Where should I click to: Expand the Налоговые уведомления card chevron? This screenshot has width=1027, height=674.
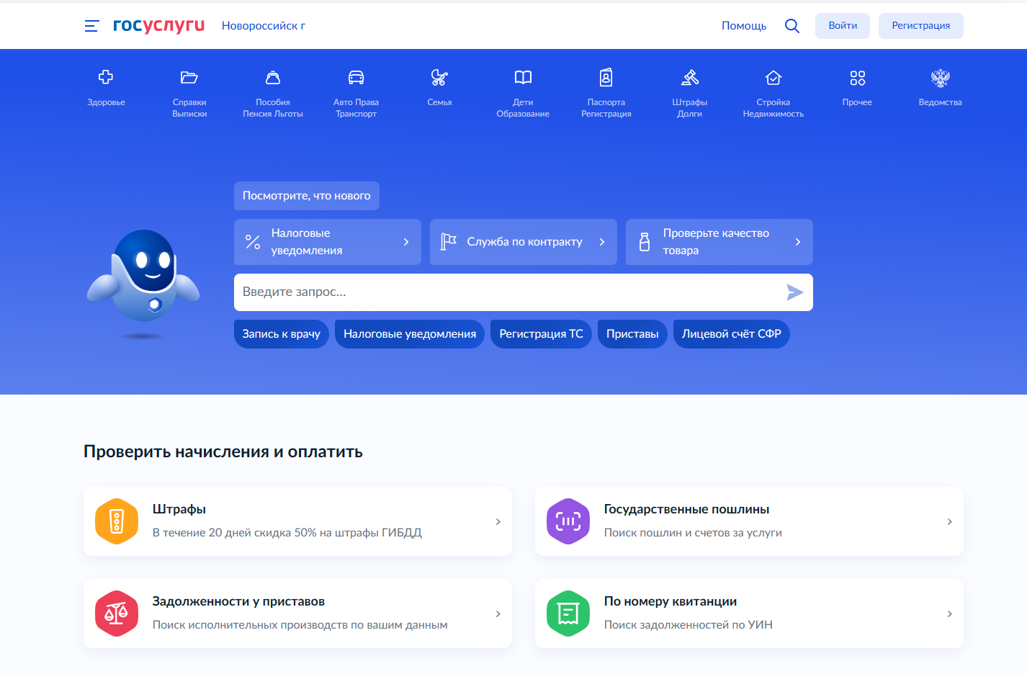click(406, 242)
